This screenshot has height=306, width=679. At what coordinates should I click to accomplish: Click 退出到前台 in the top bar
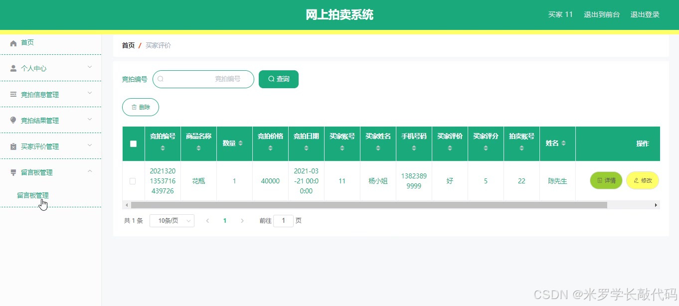pos(602,14)
